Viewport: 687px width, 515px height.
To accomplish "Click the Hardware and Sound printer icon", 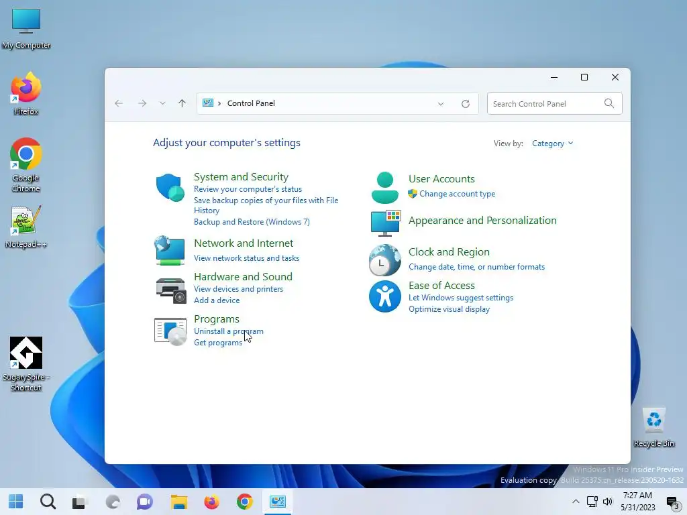I will (171, 290).
